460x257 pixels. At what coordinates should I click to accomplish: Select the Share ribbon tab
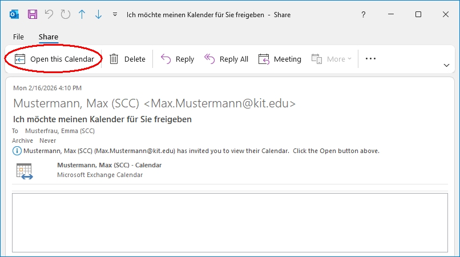pos(49,37)
